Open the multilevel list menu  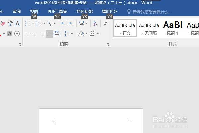(50, 23)
